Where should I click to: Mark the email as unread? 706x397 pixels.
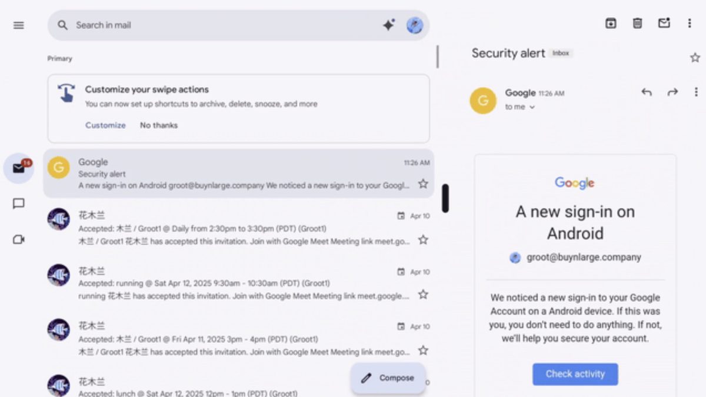click(x=664, y=24)
